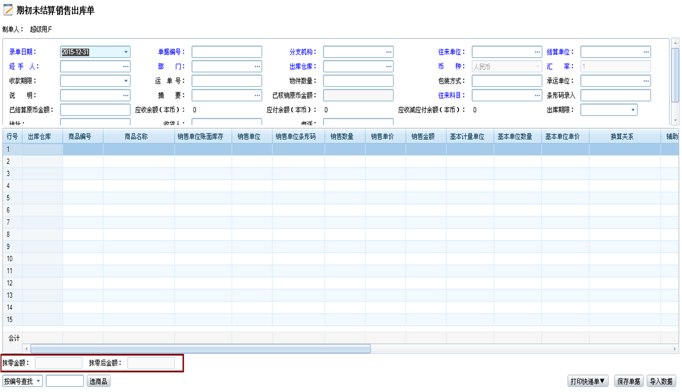Click the search box beside 按编号查找

(x=65, y=381)
